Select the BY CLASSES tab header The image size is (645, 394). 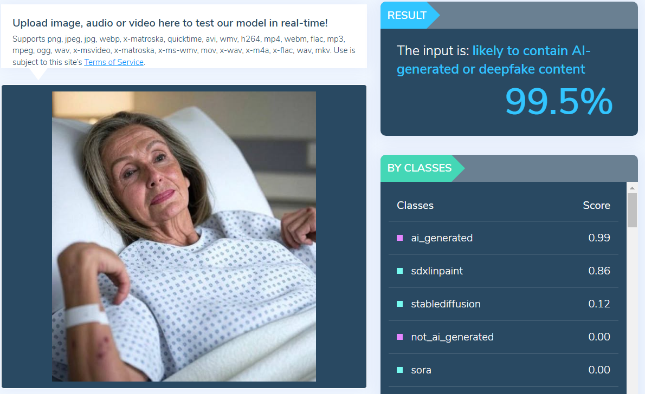click(x=419, y=168)
